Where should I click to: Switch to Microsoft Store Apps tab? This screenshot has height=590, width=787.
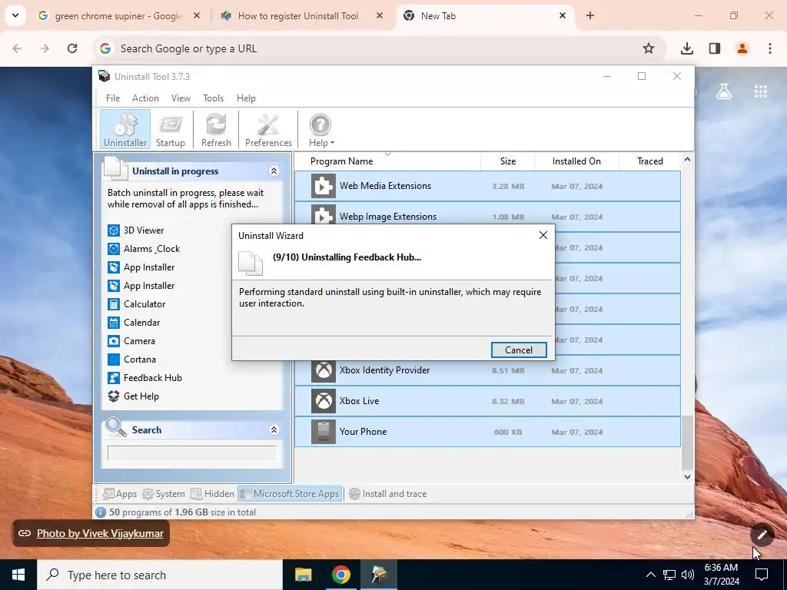(290, 494)
